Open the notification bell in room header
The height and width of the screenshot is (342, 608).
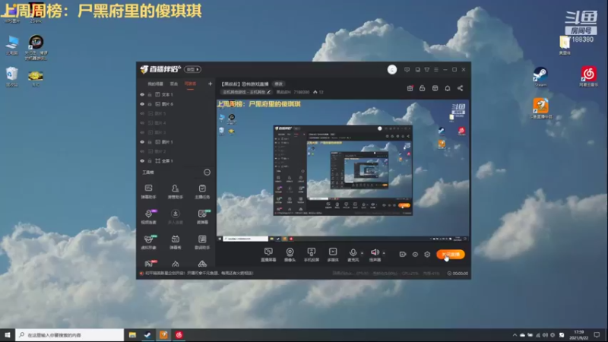click(448, 88)
